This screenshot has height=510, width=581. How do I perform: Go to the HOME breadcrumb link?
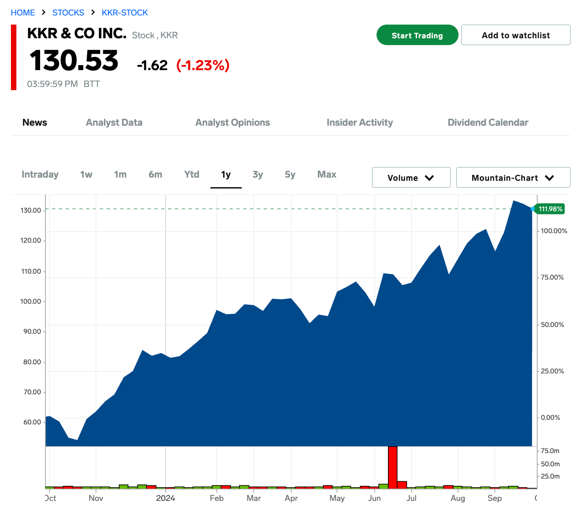pos(23,12)
